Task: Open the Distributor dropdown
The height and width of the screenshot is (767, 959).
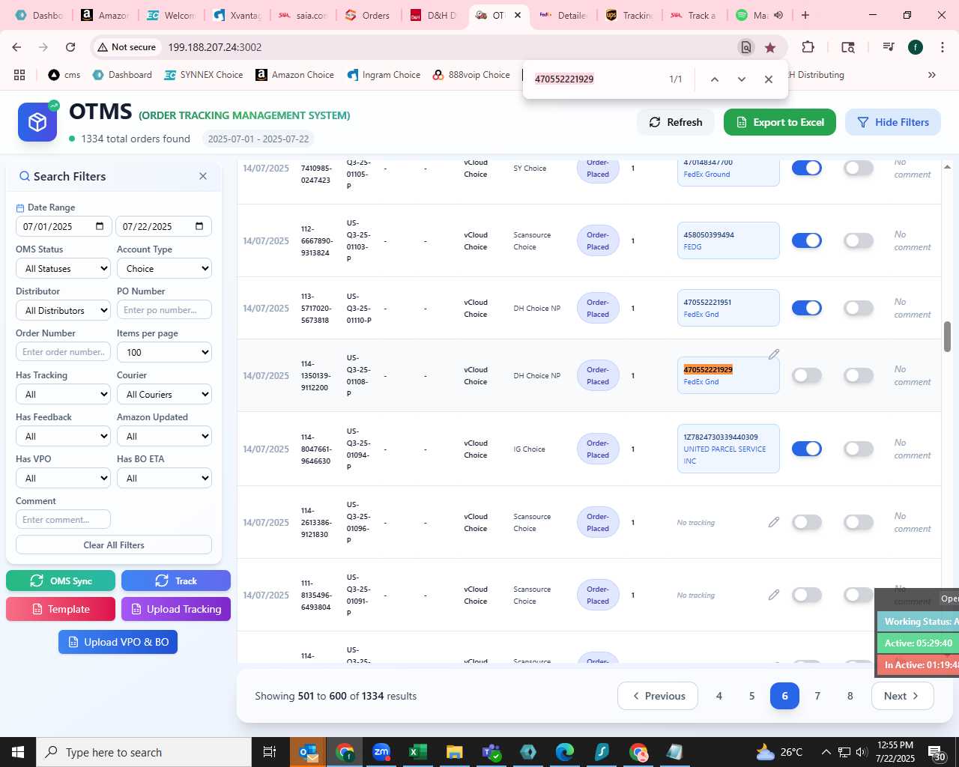Action: tap(63, 310)
